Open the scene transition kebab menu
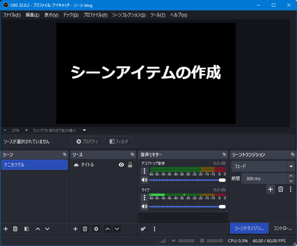This screenshot has height=246, width=297. 290,189
